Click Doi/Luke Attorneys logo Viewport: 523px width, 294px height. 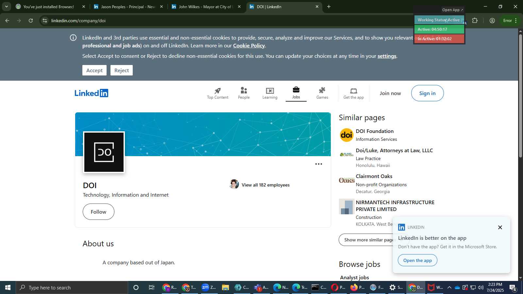[346, 154]
